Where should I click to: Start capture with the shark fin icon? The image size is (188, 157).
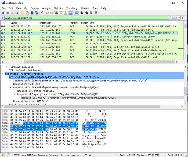pos(3,13)
